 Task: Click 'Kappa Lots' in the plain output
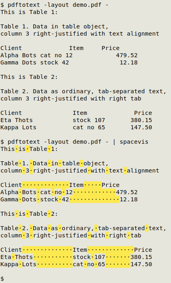(x=18, y=128)
